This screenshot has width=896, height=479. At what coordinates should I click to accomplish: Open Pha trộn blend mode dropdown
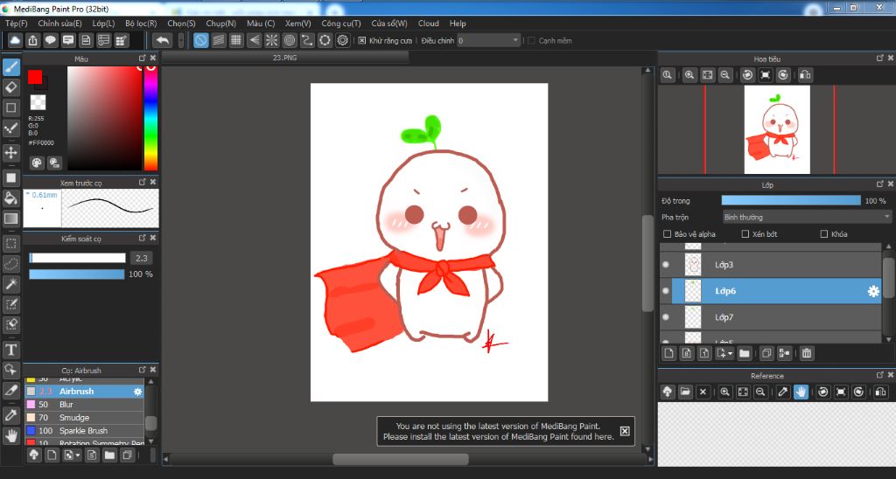[x=807, y=217]
